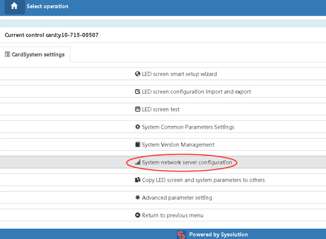
Task: Select the LED screen test option
Action: coord(161,110)
